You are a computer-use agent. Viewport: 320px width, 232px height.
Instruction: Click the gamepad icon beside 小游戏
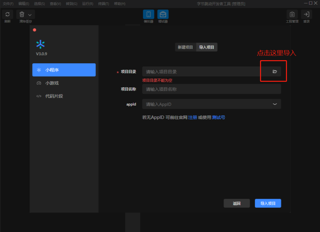[x=39, y=83]
